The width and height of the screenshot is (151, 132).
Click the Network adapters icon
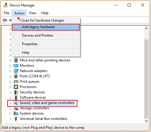16,71
